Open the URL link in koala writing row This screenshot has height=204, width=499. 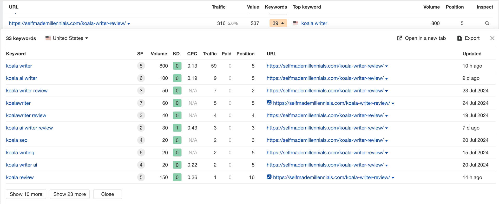click(325, 152)
